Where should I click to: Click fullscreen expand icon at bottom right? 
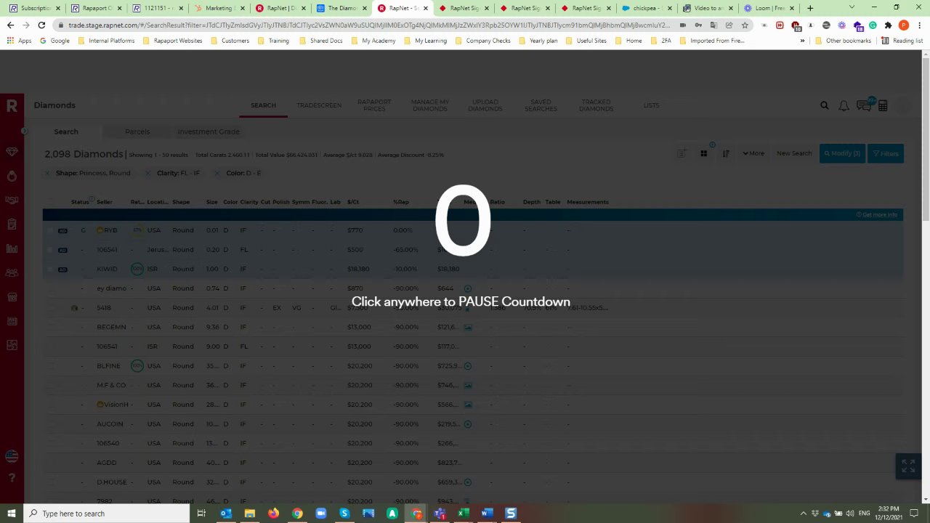(908, 466)
